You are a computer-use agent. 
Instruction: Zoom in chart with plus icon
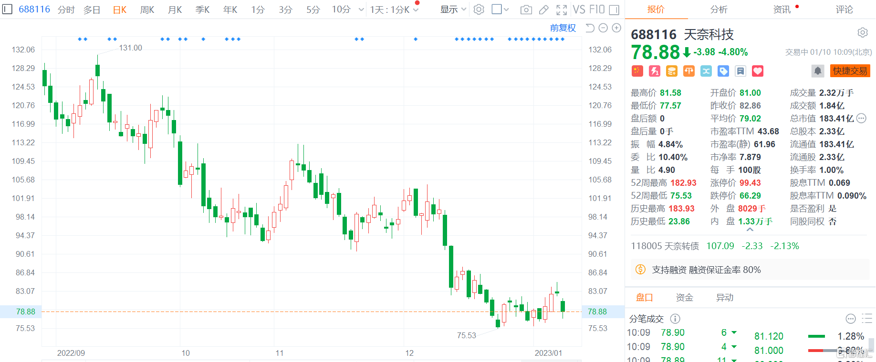point(616,28)
